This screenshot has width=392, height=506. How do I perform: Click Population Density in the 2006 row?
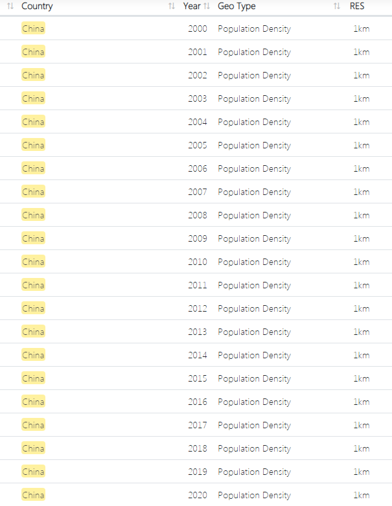tap(254, 169)
